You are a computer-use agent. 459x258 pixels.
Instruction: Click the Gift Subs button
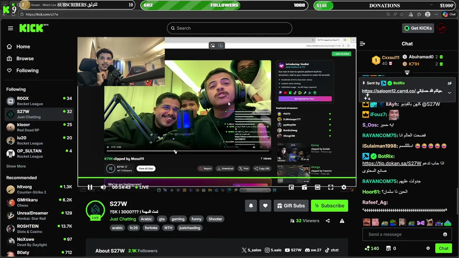(291, 206)
